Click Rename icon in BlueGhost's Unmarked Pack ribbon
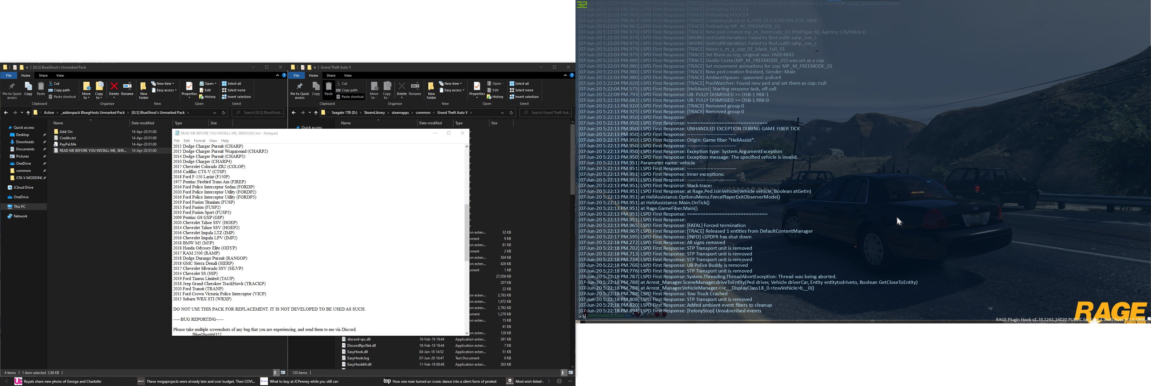Screen dimensions: 1151x386 click(x=127, y=86)
